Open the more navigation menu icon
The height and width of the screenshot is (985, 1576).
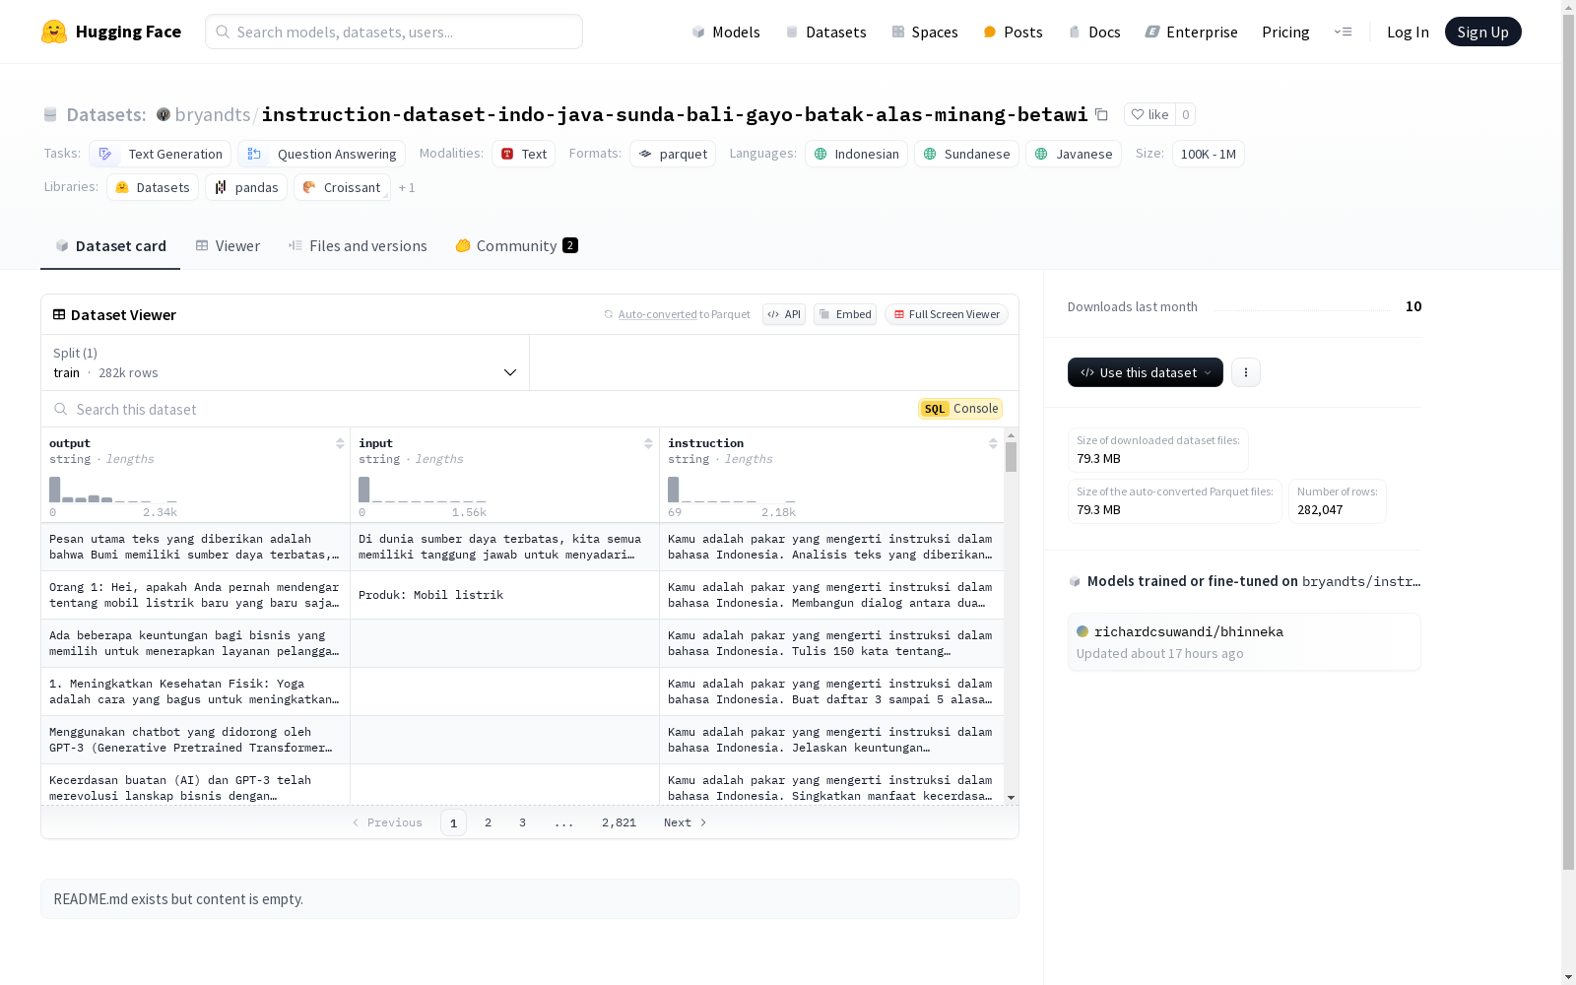(x=1343, y=32)
